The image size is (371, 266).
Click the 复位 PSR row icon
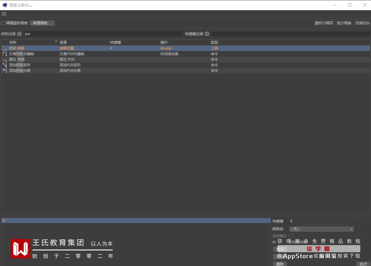pos(4,59)
